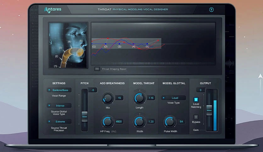Screen dimensions: 263x152
Task: Click the HP Freq knob
Action: coord(107,122)
